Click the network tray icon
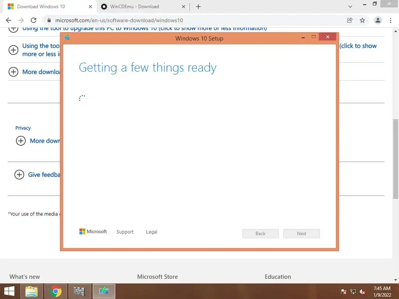This screenshot has height=299, width=399. tap(353, 291)
